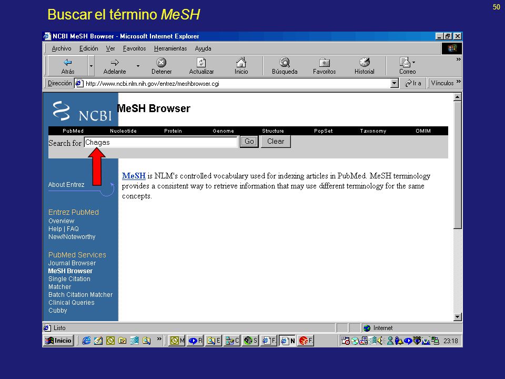505x379 pixels.
Task: Click the vertical scrollbar thumb
Action: pos(457,165)
